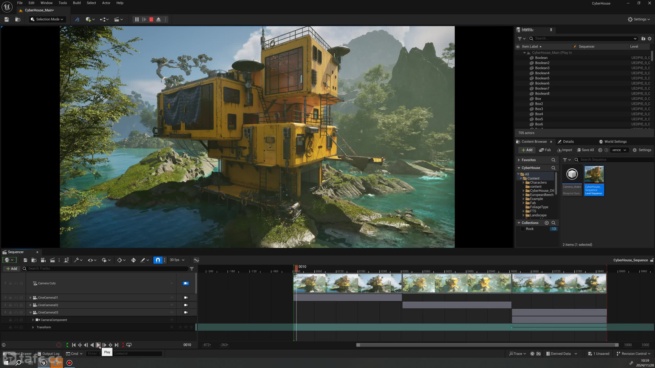Toggle the CineCamera03 camera lock button
This screenshot has width=655, height=368.
(186, 312)
